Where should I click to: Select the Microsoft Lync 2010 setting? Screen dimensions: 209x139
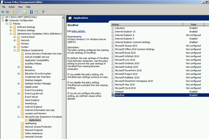click(x=125, y=60)
